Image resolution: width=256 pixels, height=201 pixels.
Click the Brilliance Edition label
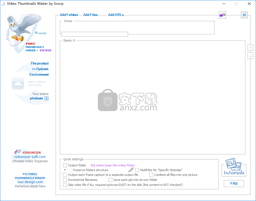point(37,83)
